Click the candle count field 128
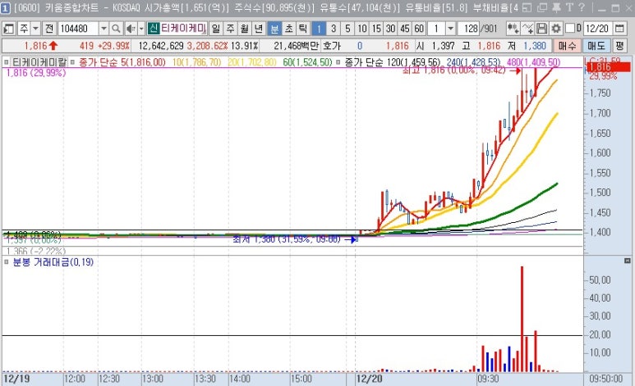This screenshot has height=386, width=635. [470, 29]
